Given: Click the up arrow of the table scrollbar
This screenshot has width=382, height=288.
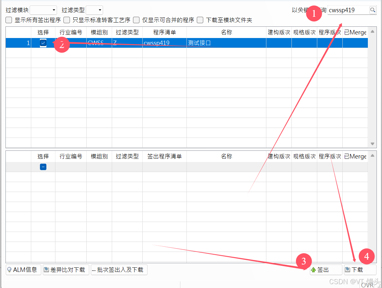Looking at the screenshot, I should coord(372,32).
